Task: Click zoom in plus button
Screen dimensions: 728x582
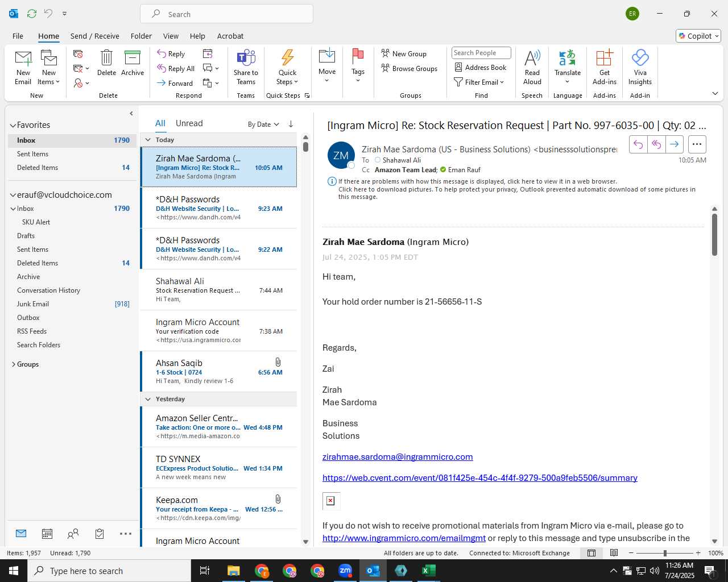Action: pos(698,553)
